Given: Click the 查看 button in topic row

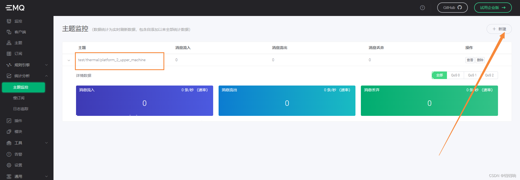Looking at the screenshot, I should click(470, 60).
